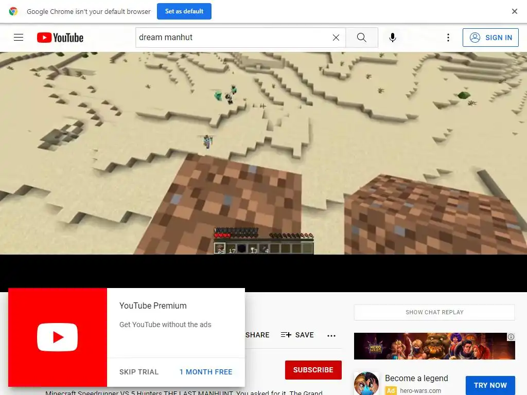Choose SKIP TRIAL in Premium popup
The image size is (527, 395).
coord(139,372)
